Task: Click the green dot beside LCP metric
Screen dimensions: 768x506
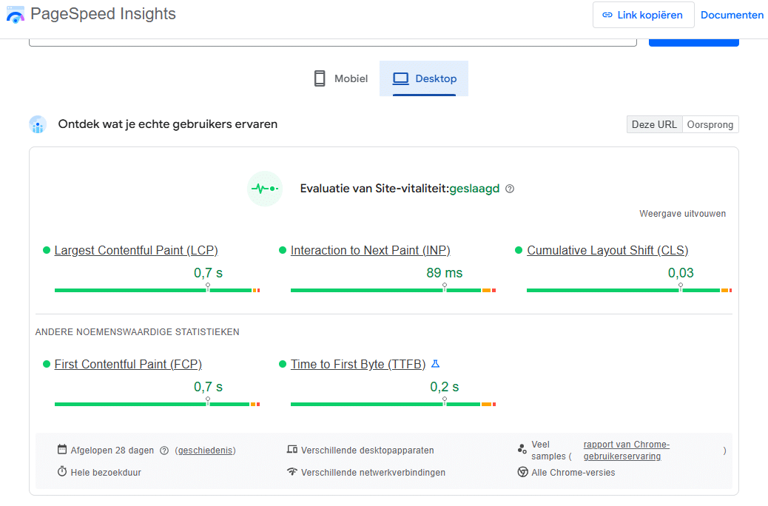Action: click(47, 250)
